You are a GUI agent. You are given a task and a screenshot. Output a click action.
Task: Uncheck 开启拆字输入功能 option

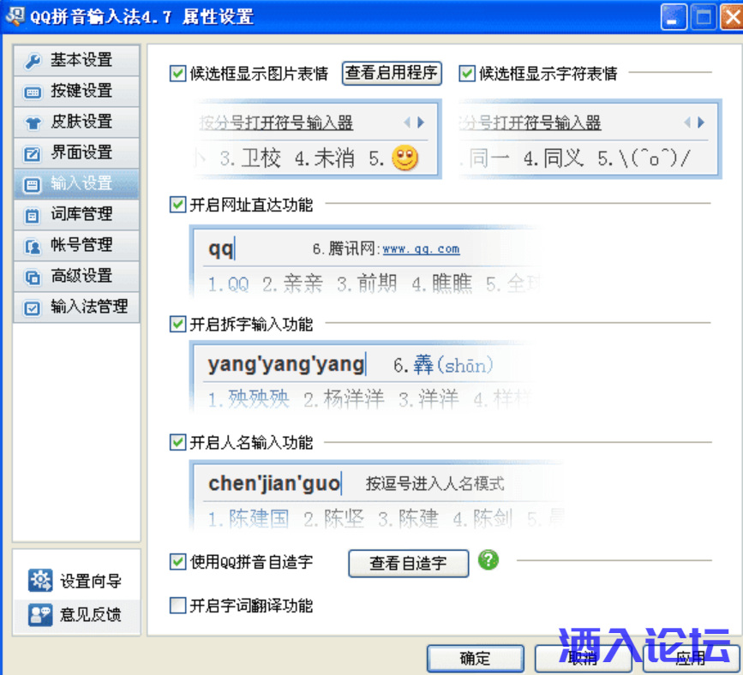coord(177,325)
